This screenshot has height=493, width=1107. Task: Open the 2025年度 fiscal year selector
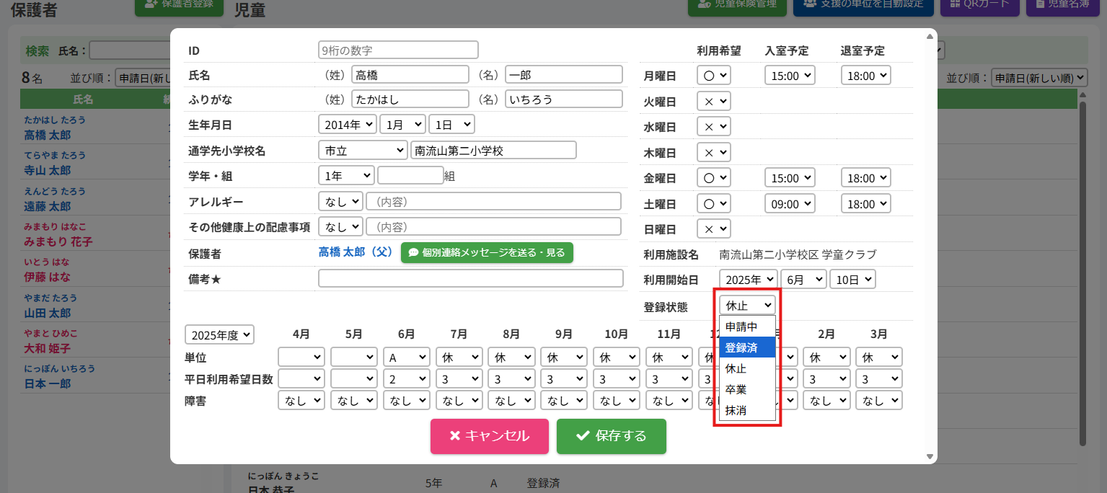tap(220, 335)
